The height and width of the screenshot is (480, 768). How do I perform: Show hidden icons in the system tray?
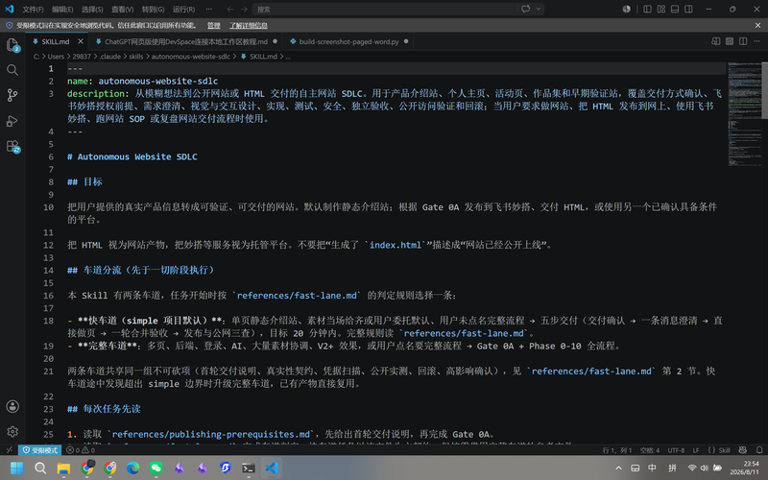[618, 468]
